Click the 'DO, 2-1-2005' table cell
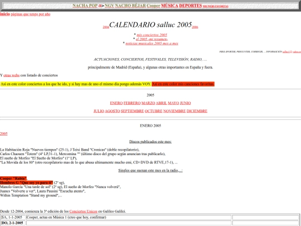 tap(13, 223)
